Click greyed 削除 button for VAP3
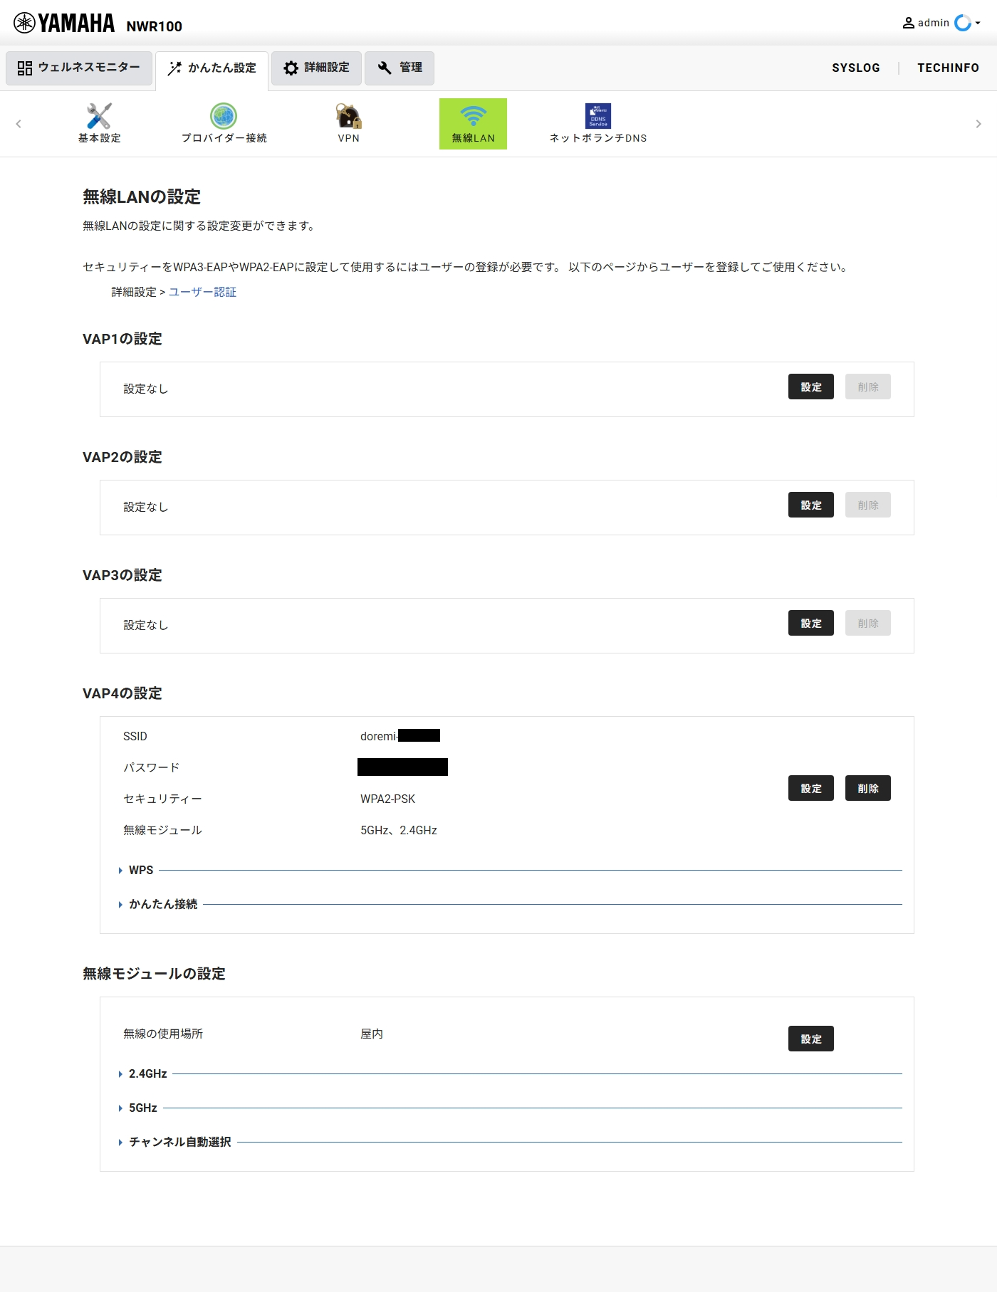The width and height of the screenshot is (997, 1292). click(868, 623)
